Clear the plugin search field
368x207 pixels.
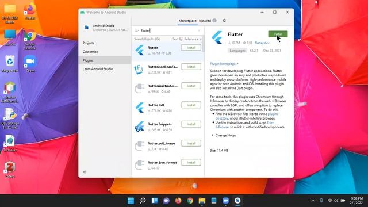coord(199,30)
